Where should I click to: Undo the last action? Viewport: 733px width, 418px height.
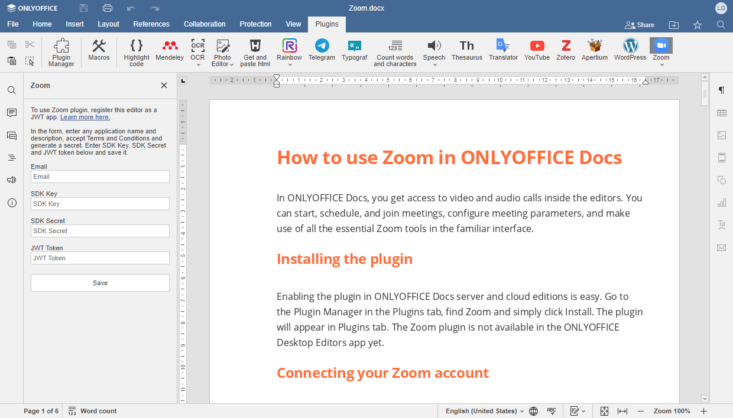(131, 8)
